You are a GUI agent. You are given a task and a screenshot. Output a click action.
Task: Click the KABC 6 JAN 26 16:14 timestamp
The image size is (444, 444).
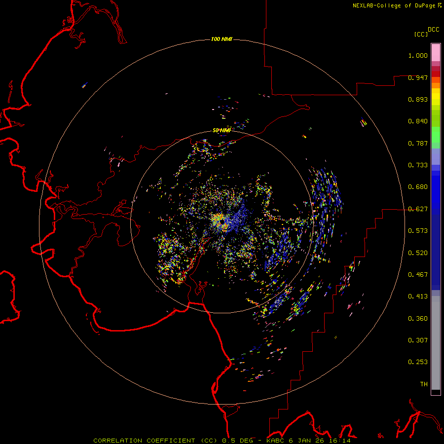click(309, 441)
